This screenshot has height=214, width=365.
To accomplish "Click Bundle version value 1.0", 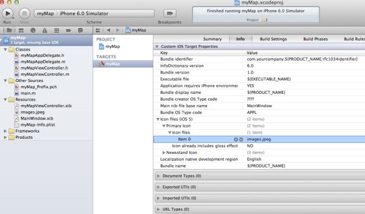I will tap(250, 72).
